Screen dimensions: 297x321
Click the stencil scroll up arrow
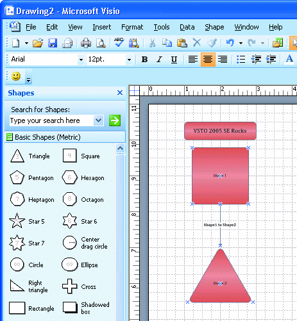121,148
